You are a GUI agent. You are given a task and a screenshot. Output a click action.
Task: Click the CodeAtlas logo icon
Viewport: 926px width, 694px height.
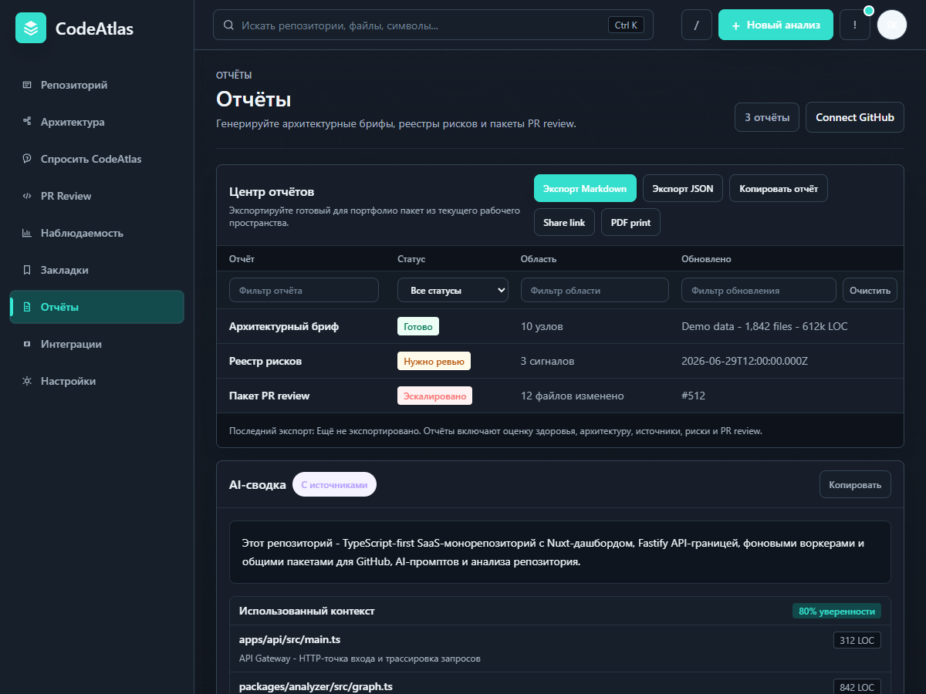31,28
